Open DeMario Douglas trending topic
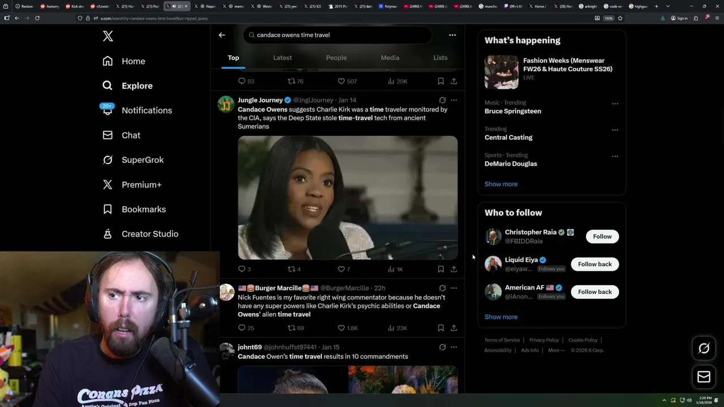Screen dimensions: 724x407 511,164
